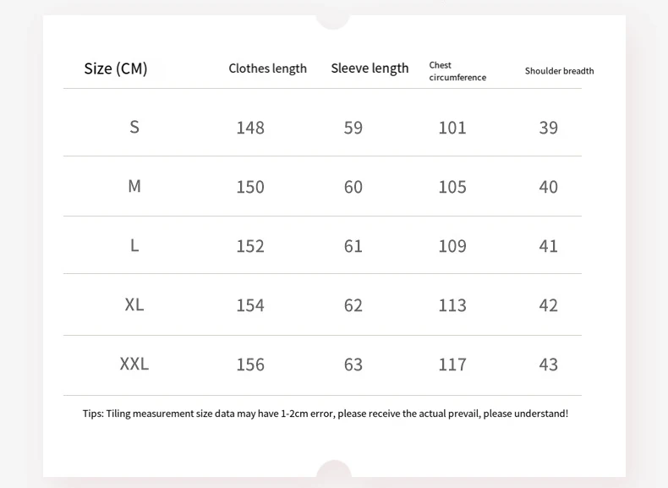This screenshot has height=488, width=668.
Task: Click clothes length value 148
Action: (x=250, y=128)
